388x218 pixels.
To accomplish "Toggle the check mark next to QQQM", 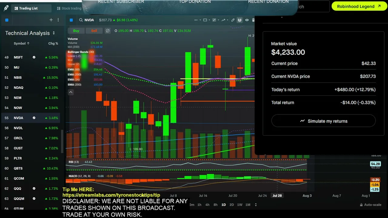I will tap(34, 199).
